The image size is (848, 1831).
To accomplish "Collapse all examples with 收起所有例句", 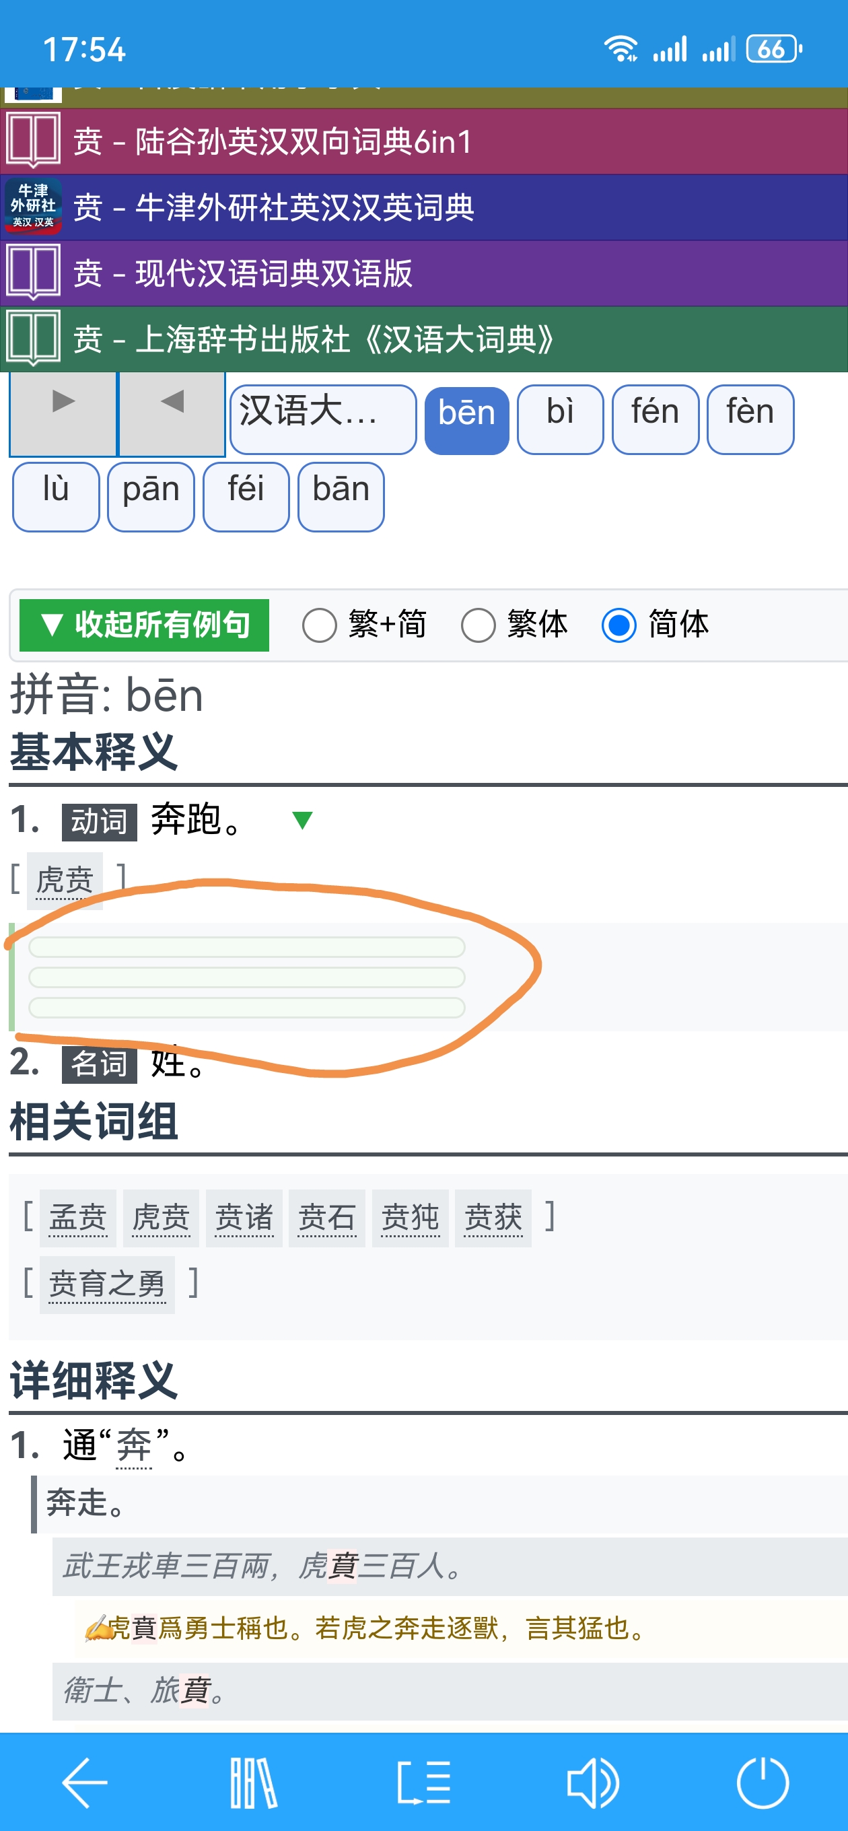I will pos(144,625).
